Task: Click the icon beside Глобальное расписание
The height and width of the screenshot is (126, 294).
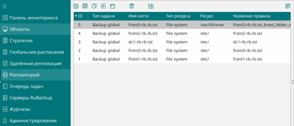Action: [x=5, y=52]
